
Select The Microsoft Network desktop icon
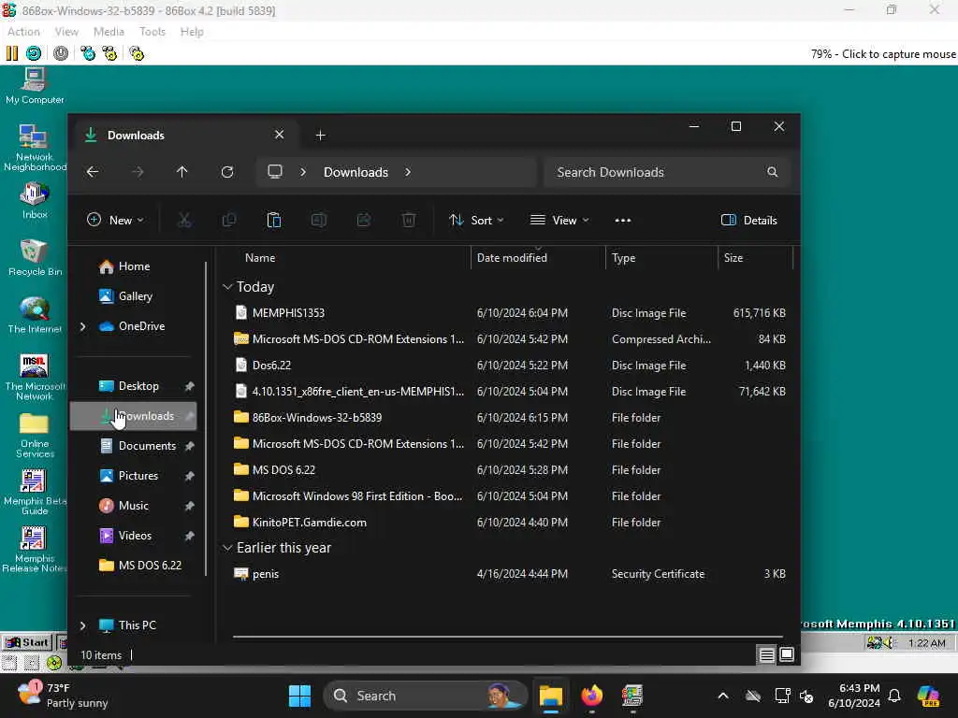point(35,378)
